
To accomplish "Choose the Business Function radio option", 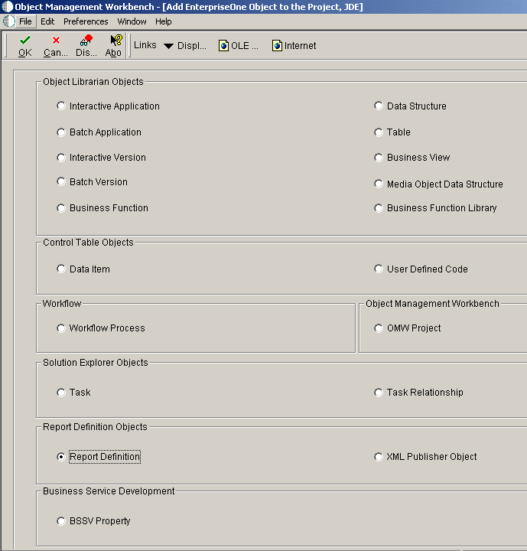I will pos(61,208).
